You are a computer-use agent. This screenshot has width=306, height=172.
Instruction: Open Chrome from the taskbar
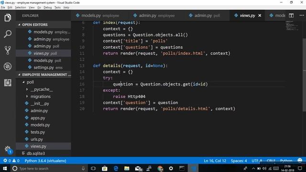pyautogui.click(x=160, y=168)
